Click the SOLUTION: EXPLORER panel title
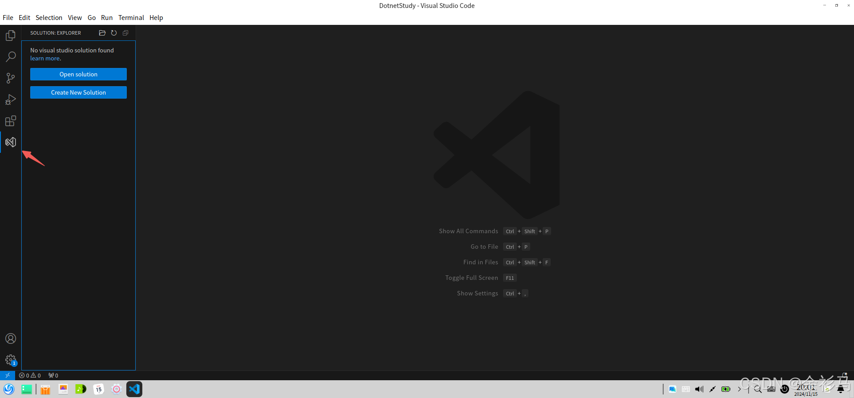854x398 pixels. tap(56, 33)
